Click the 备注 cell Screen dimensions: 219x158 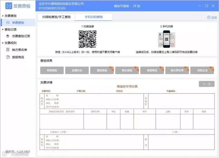146,142
